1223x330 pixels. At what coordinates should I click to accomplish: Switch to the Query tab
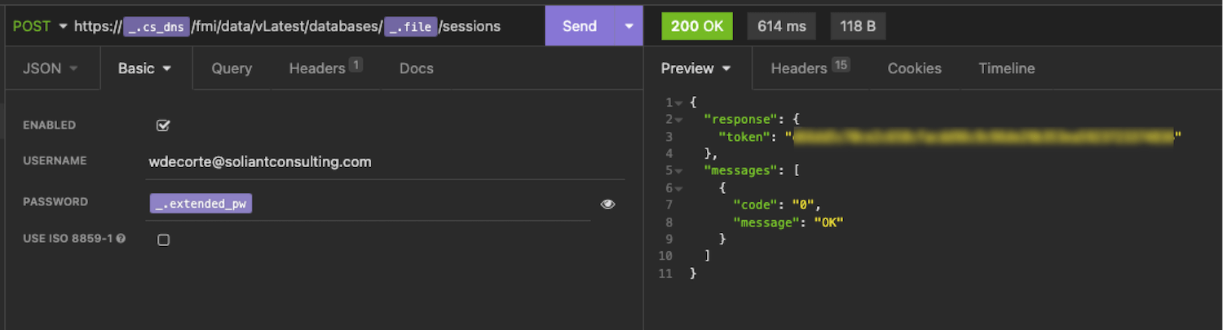[x=232, y=68]
